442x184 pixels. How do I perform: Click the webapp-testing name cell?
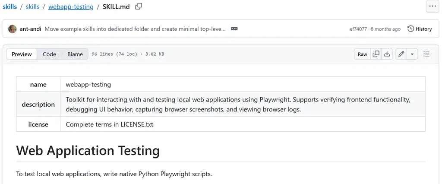(x=243, y=84)
